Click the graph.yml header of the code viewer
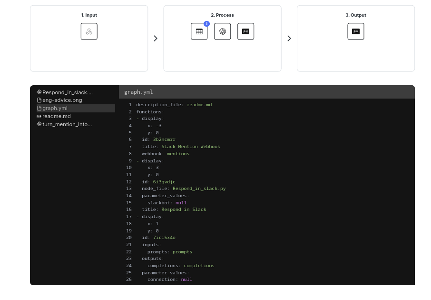 266,92
